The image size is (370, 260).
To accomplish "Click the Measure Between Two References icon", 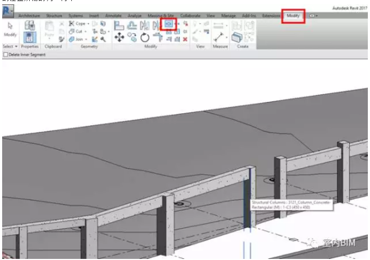I will [219, 36].
